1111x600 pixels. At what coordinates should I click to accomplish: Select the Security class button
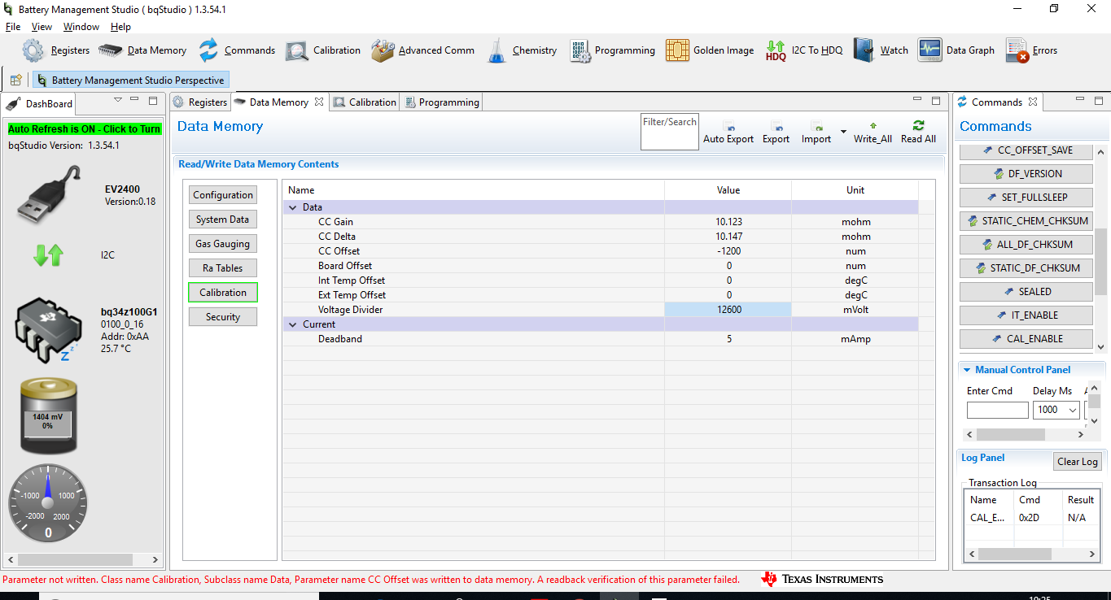pos(223,317)
